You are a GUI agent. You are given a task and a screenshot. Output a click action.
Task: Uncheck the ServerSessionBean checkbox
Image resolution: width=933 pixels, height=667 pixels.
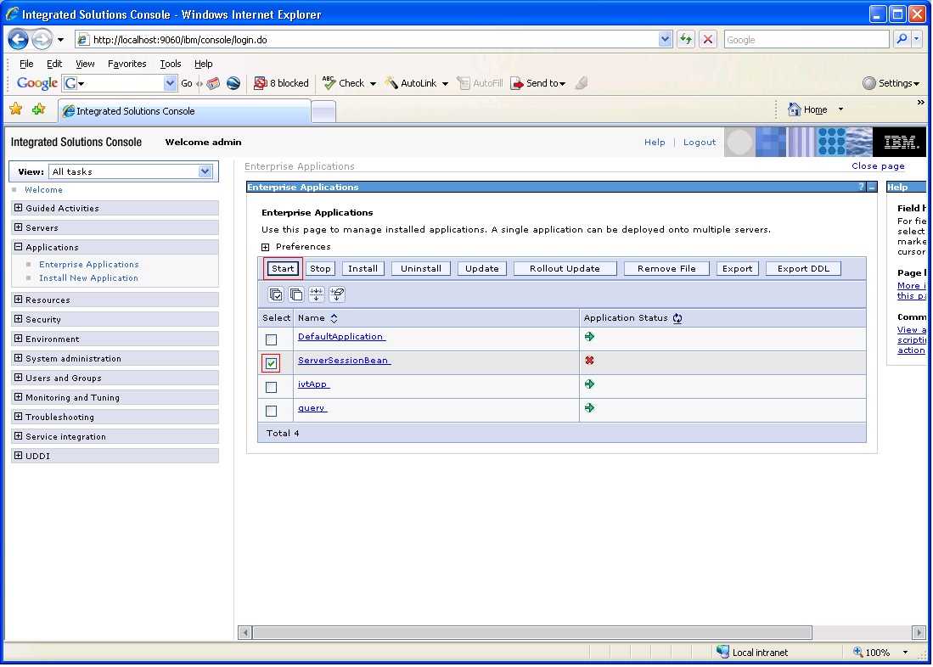coord(272,363)
